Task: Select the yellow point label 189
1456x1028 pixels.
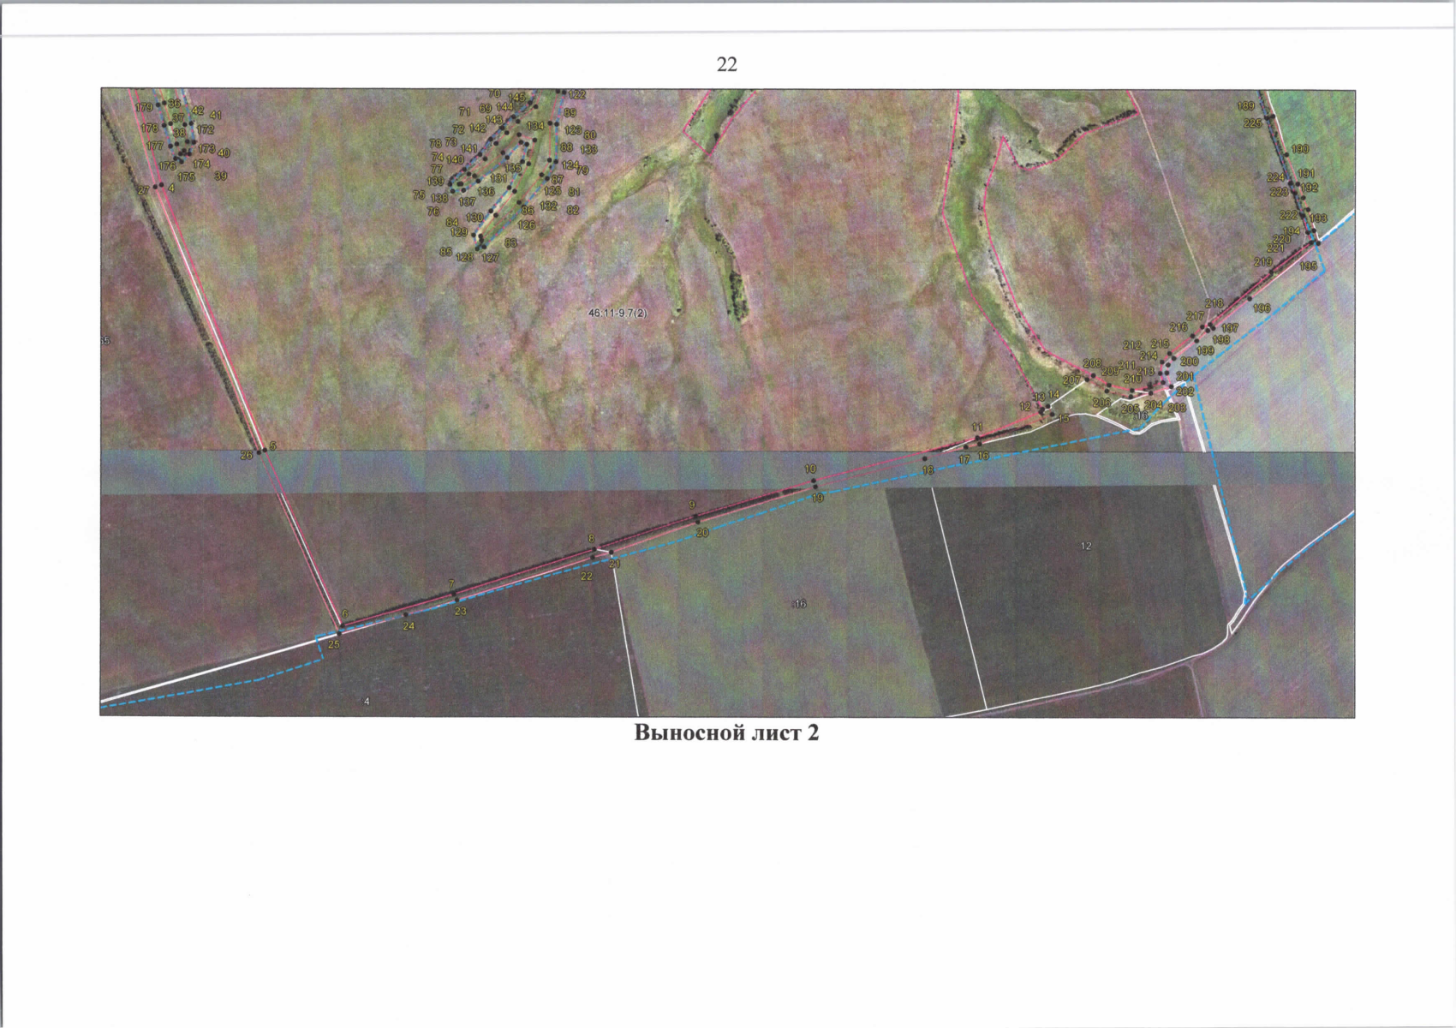Action: [x=1245, y=106]
